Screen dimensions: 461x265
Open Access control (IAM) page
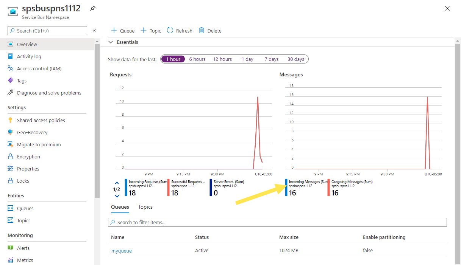pyautogui.click(x=39, y=68)
